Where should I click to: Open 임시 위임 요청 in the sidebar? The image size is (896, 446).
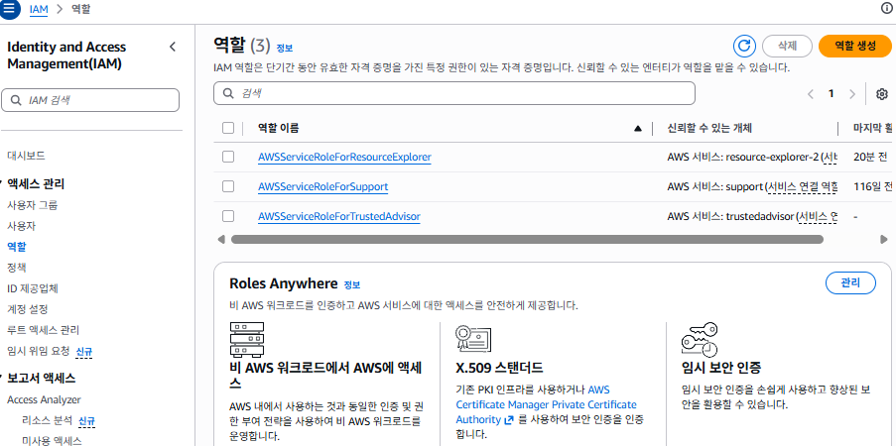pos(39,351)
